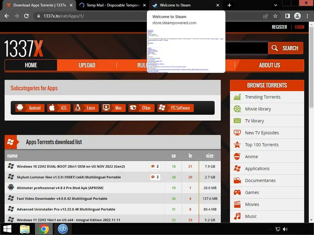Open the HOME menu item

point(31,65)
